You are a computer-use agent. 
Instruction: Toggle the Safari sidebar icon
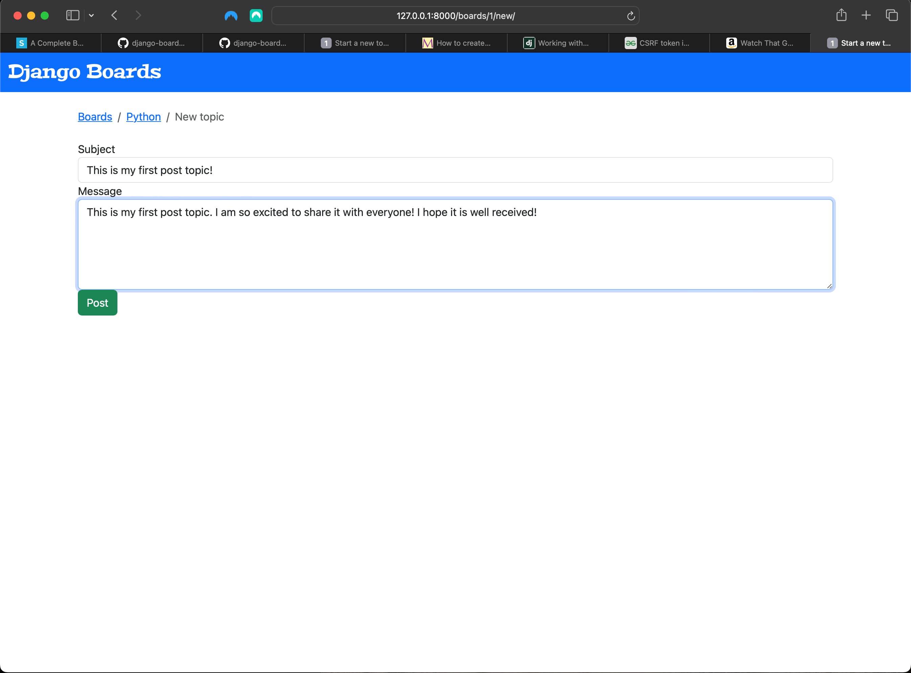(x=72, y=16)
